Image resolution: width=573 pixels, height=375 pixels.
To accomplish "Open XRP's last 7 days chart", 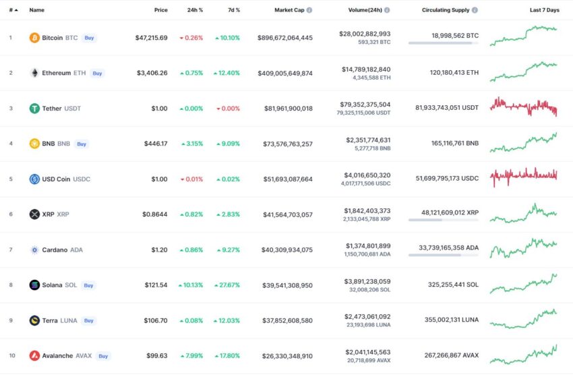I will 523,213.
